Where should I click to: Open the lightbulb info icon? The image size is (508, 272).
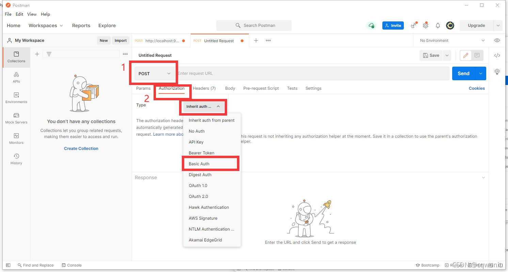(497, 71)
